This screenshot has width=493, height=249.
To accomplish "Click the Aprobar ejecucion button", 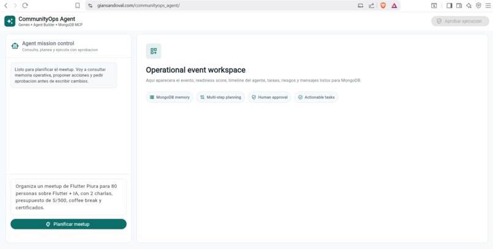I will [x=460, y=21].
